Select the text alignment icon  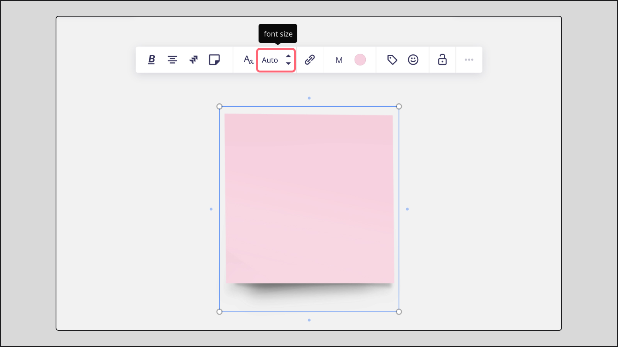(173, 60)
